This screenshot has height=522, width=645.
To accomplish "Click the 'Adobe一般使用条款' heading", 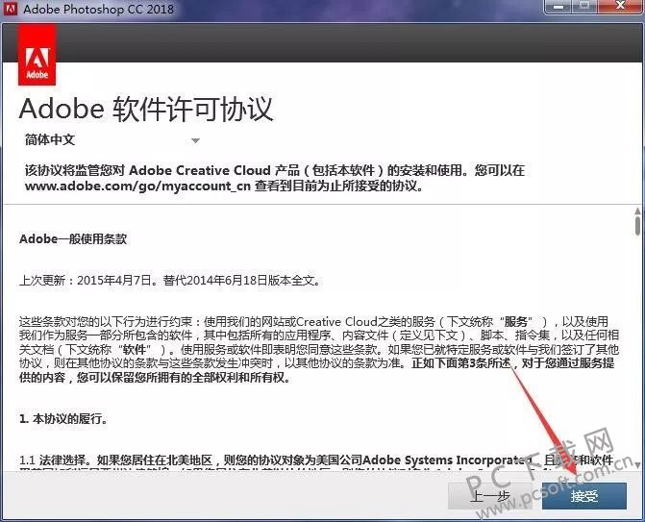I will click(73, 239).
